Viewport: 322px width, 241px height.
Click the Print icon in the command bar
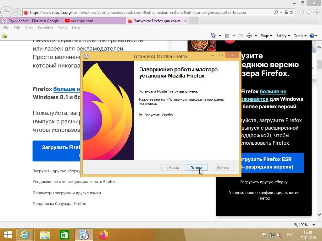tap(249, 36)
